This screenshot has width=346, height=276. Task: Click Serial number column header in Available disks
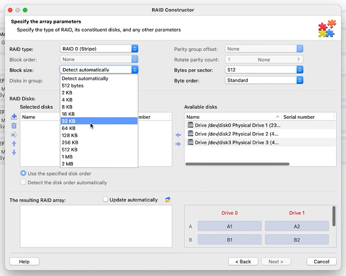pyautogui.click(x=308, y=117)
